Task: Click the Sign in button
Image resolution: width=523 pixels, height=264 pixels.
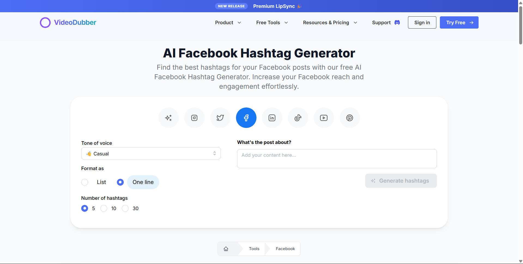Action: click(x=422, y=23)
